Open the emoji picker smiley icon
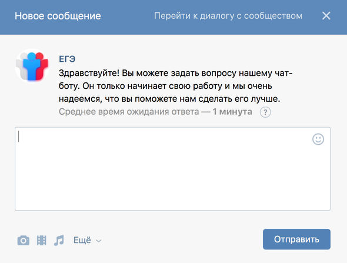This screenshot has height=263, width=347. pyautogui.click(x=318, y=139)
